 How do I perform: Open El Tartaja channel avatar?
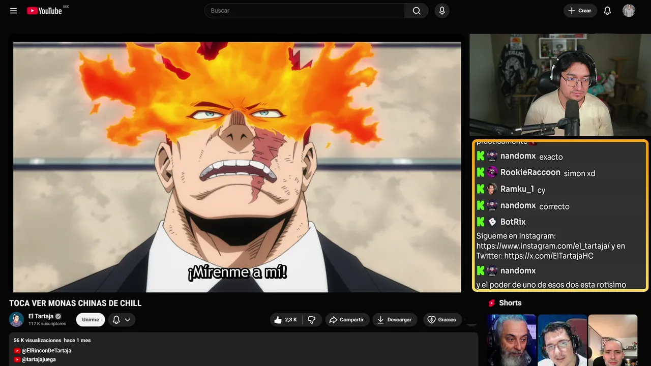point(17,319)
